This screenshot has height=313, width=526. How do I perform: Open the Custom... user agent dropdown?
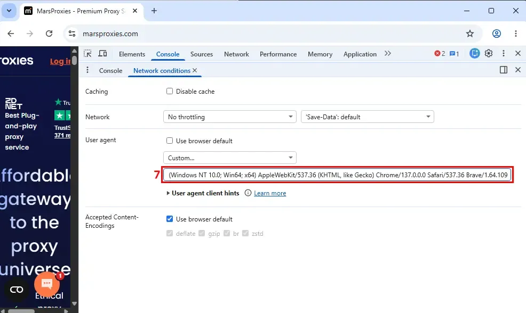pos(230,158)
